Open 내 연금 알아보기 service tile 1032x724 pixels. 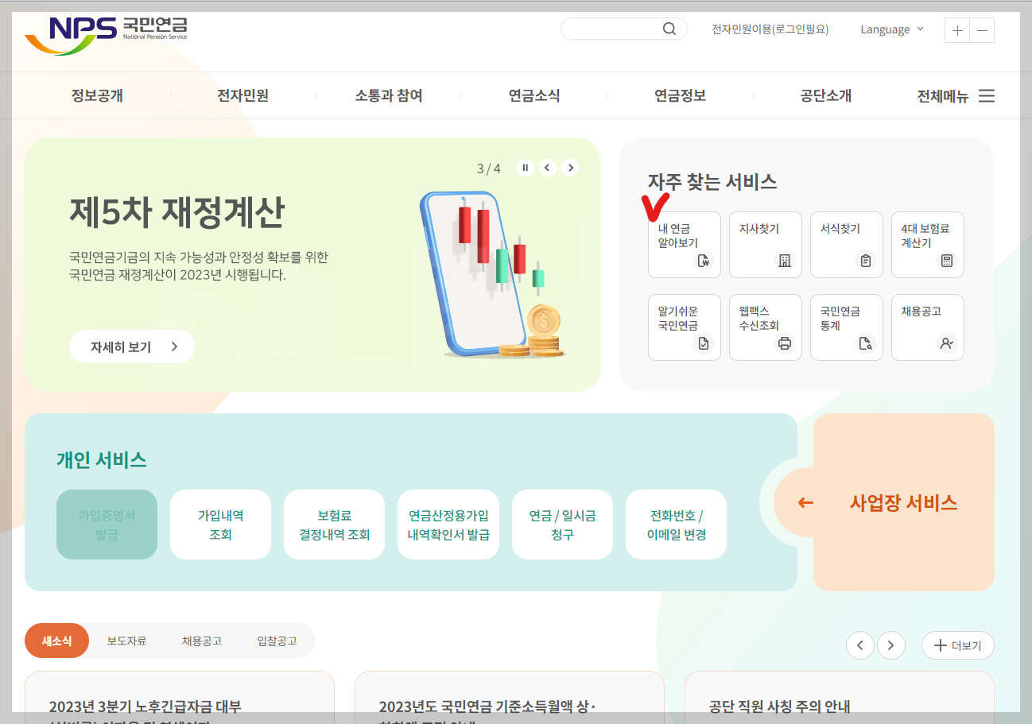tap(685, 245)
